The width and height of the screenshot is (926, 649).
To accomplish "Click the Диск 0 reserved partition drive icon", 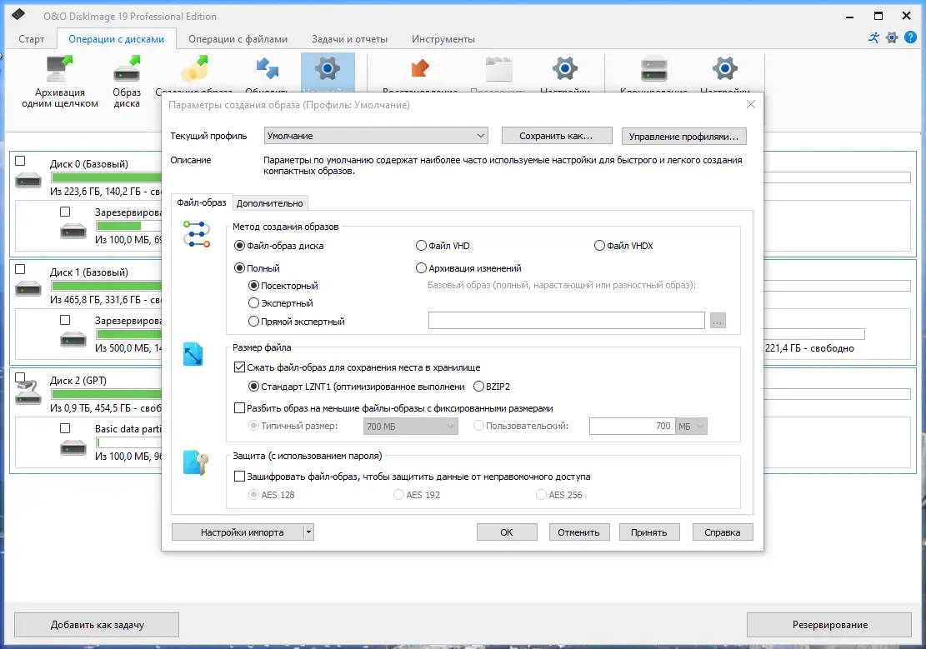I will pyautogui.click(x=73, y=231).
